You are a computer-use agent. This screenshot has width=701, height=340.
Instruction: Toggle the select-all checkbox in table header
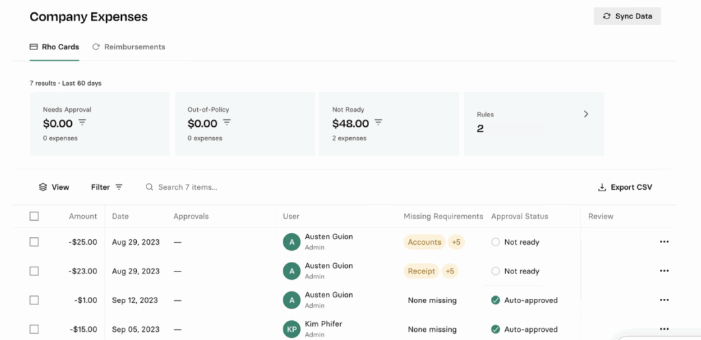[34, 216]
